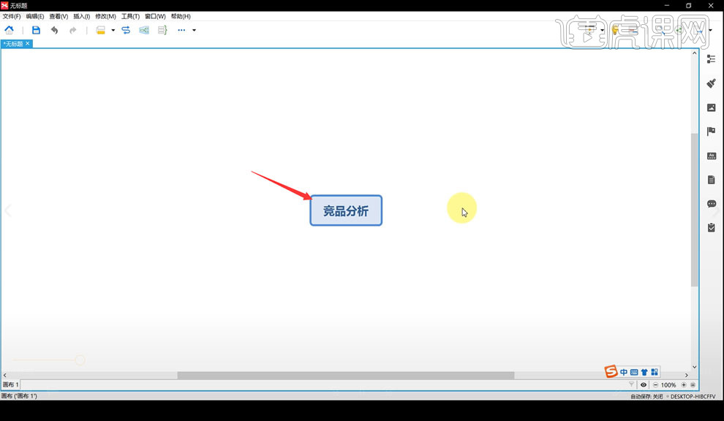The width and height of the screenshot is (724, 421).
Task: Open the 工具(T) menu
Action: [129, 15]
